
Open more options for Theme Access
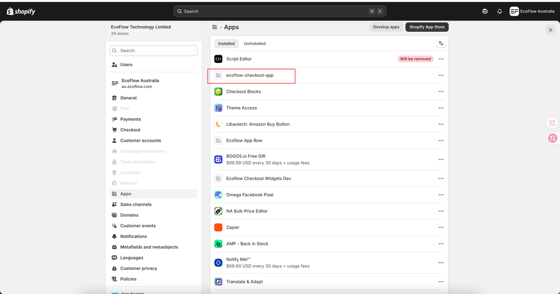441,108
